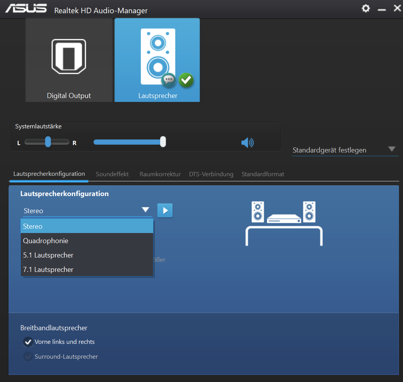Switch to the Lautsprecherkonfiguration tab

(49, 173)
